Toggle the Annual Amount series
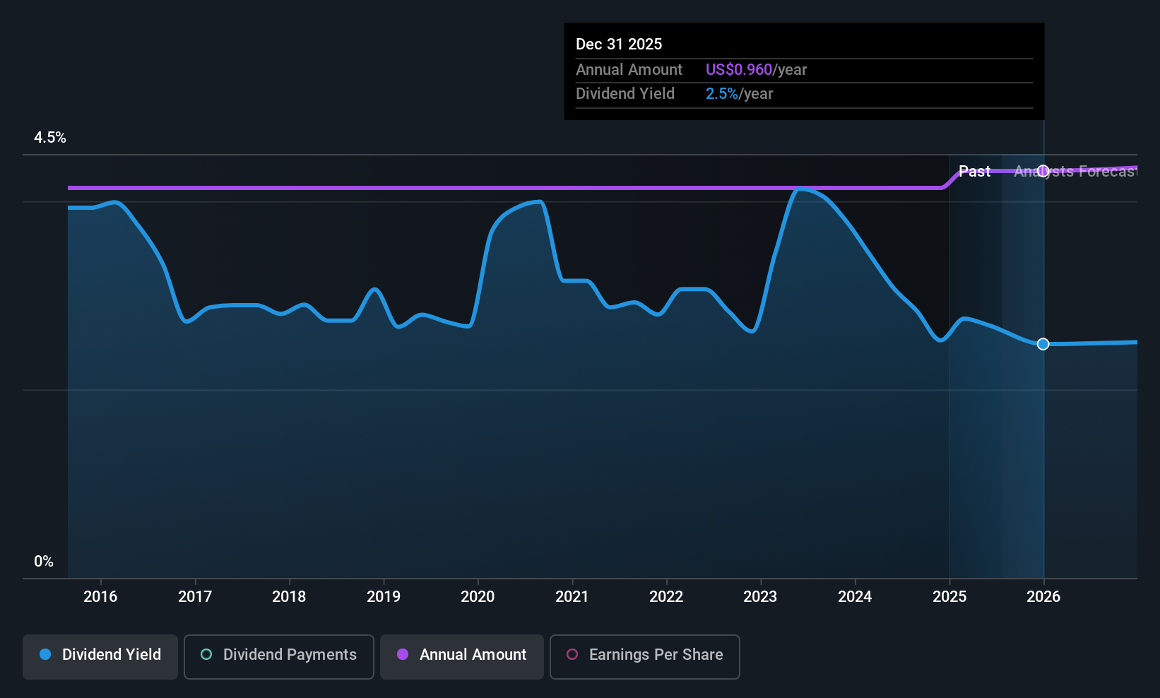This screenshot has height=698, width=1160. click(x=462, y=656)
